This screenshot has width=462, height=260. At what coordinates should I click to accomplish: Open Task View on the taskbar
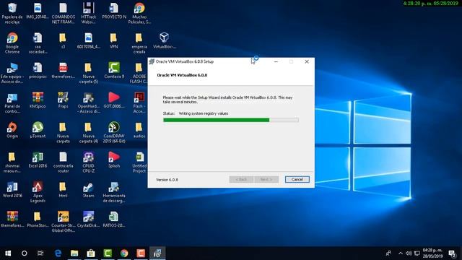(x=40, y=253)
